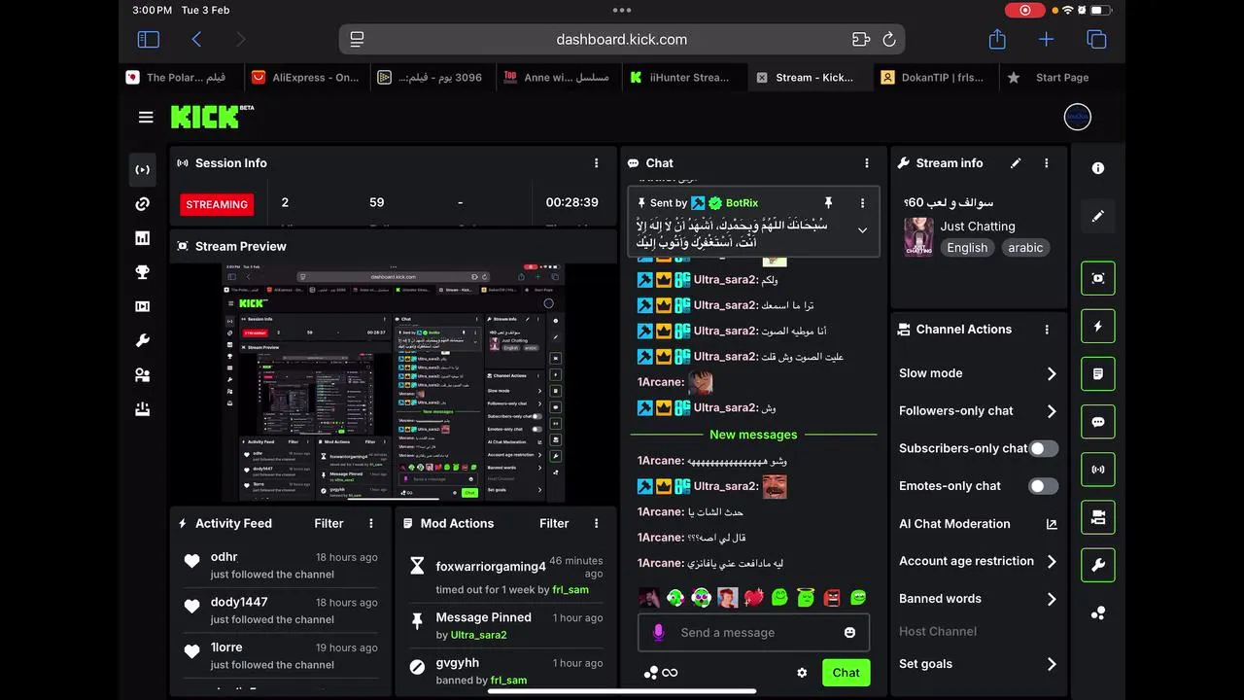The width and height of the screenshot is (1244, 700).
Task: Unpin the BotRix pinned message with the pin icon
Action: point(828,203)
